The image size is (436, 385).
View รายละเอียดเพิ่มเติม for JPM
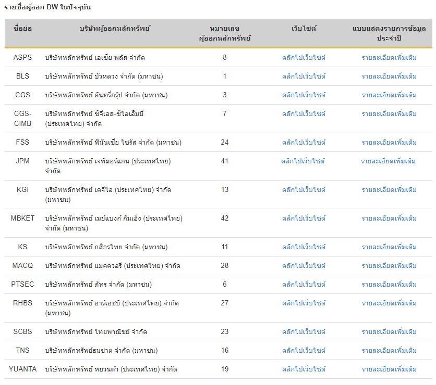[388, 161]
